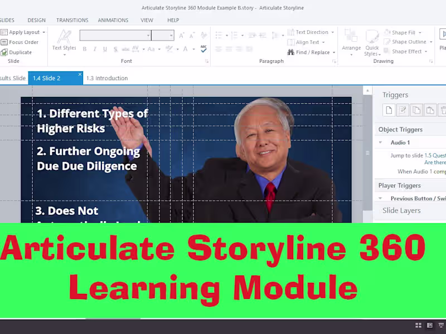The height and width of the screenshot is (334, 446).
Task: Click the Focus Order button
Action: click(20, 42)
